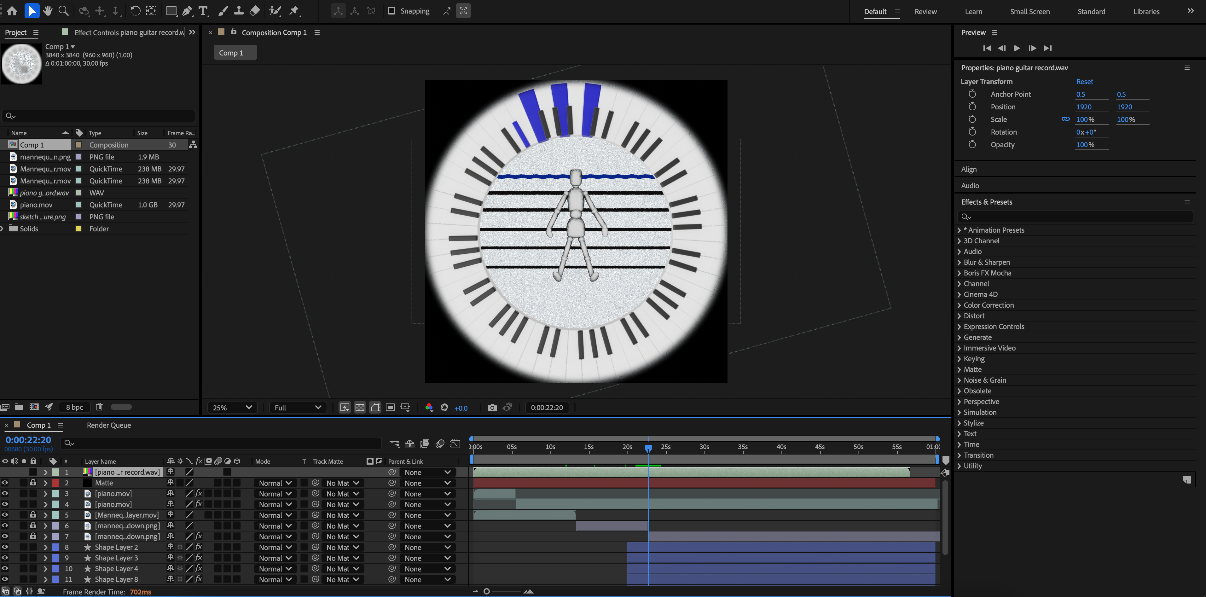Image resolution: width=1206 pixels, height=597 pixels.
Task: Select the Puppet Pin tool
Action: (x=295, y=10)
